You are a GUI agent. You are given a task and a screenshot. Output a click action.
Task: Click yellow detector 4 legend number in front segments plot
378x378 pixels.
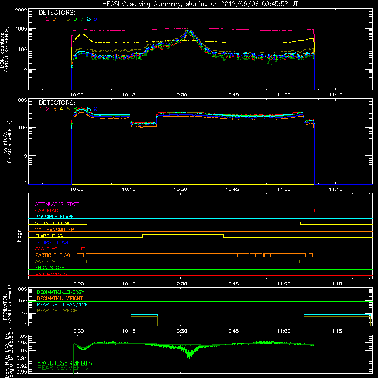point(61,19)
